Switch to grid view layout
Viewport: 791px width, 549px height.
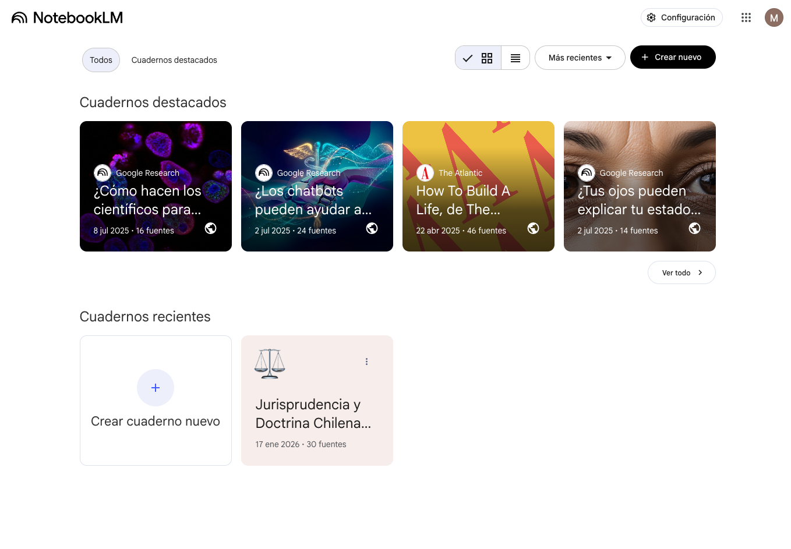tap(478, 58)
